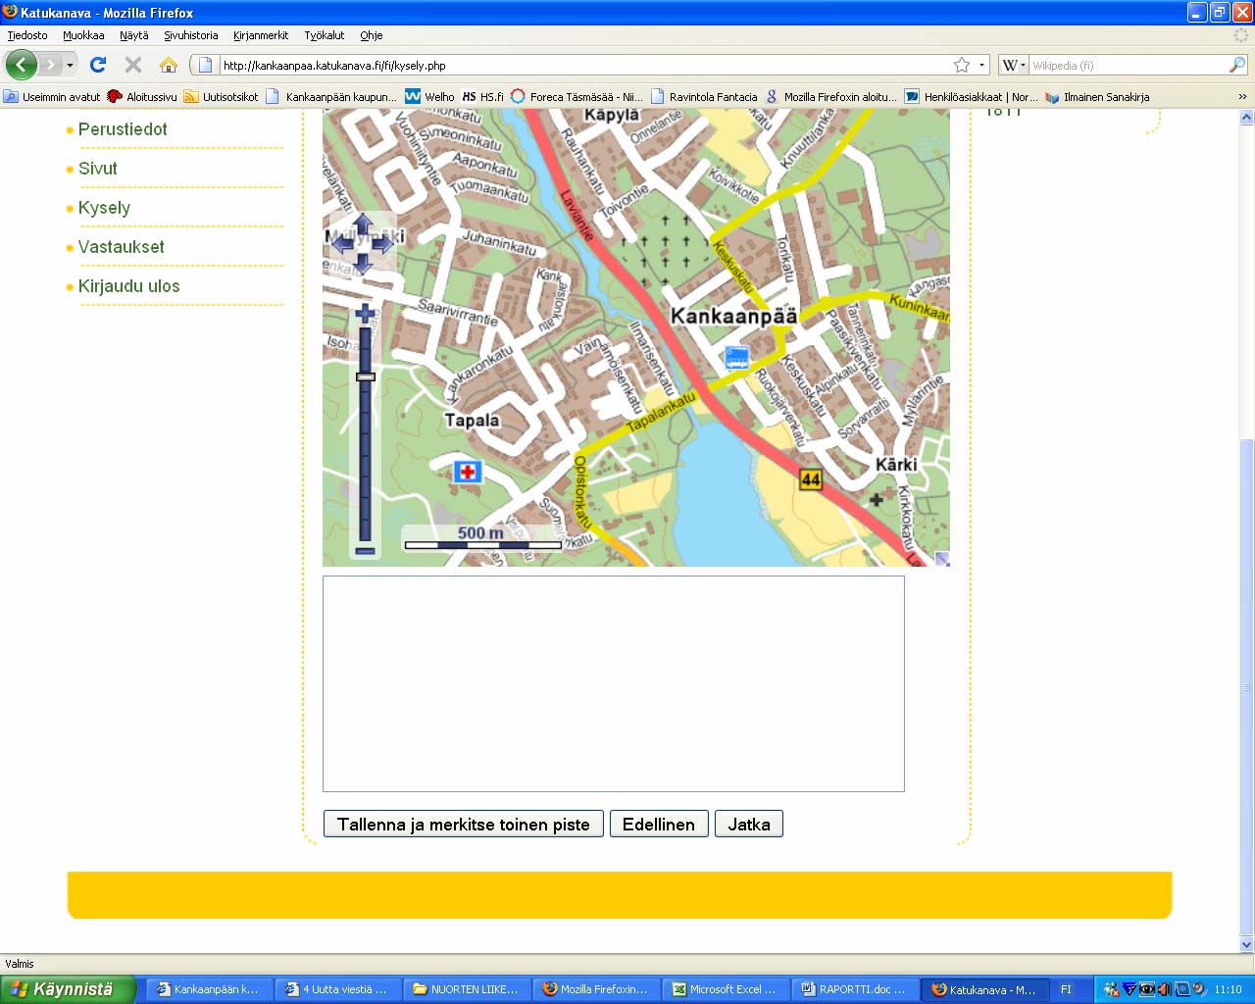Open the Vastaukset sidebar link
Viewport: 1255px width, 1004px height.
pyautogui.click(x=122, y=247)
